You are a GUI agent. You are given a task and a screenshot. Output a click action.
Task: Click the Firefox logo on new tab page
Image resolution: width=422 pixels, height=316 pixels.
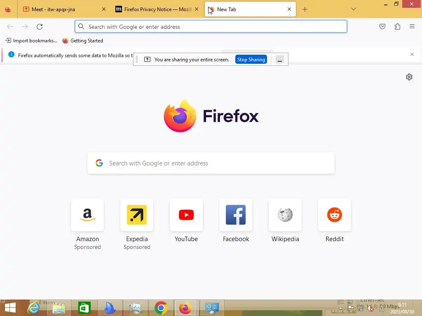coord(211,116)
